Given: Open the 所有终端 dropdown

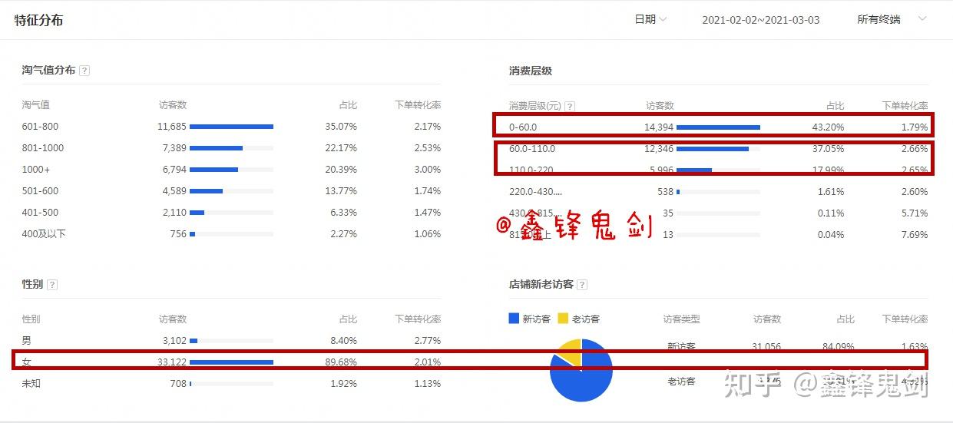Looking at the screenshot, I should click(x=892, y=19).
